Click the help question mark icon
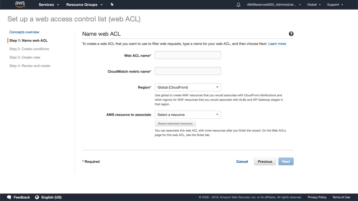This screenshot has width=358, height=201. pyautogui.click(x=291, y=34)
